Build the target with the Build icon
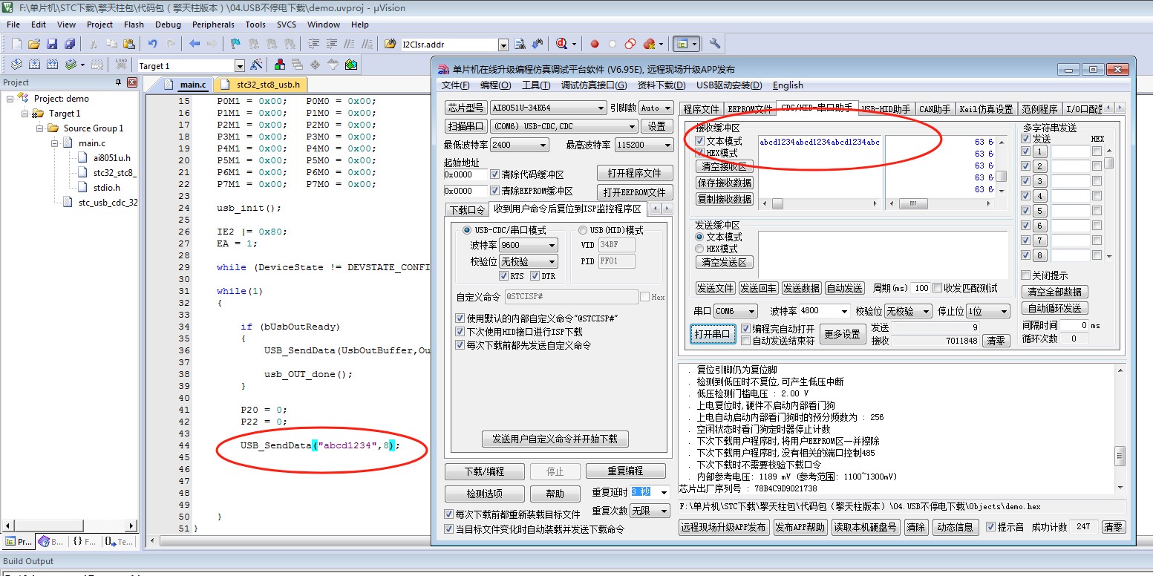 [x=34, y=65]
